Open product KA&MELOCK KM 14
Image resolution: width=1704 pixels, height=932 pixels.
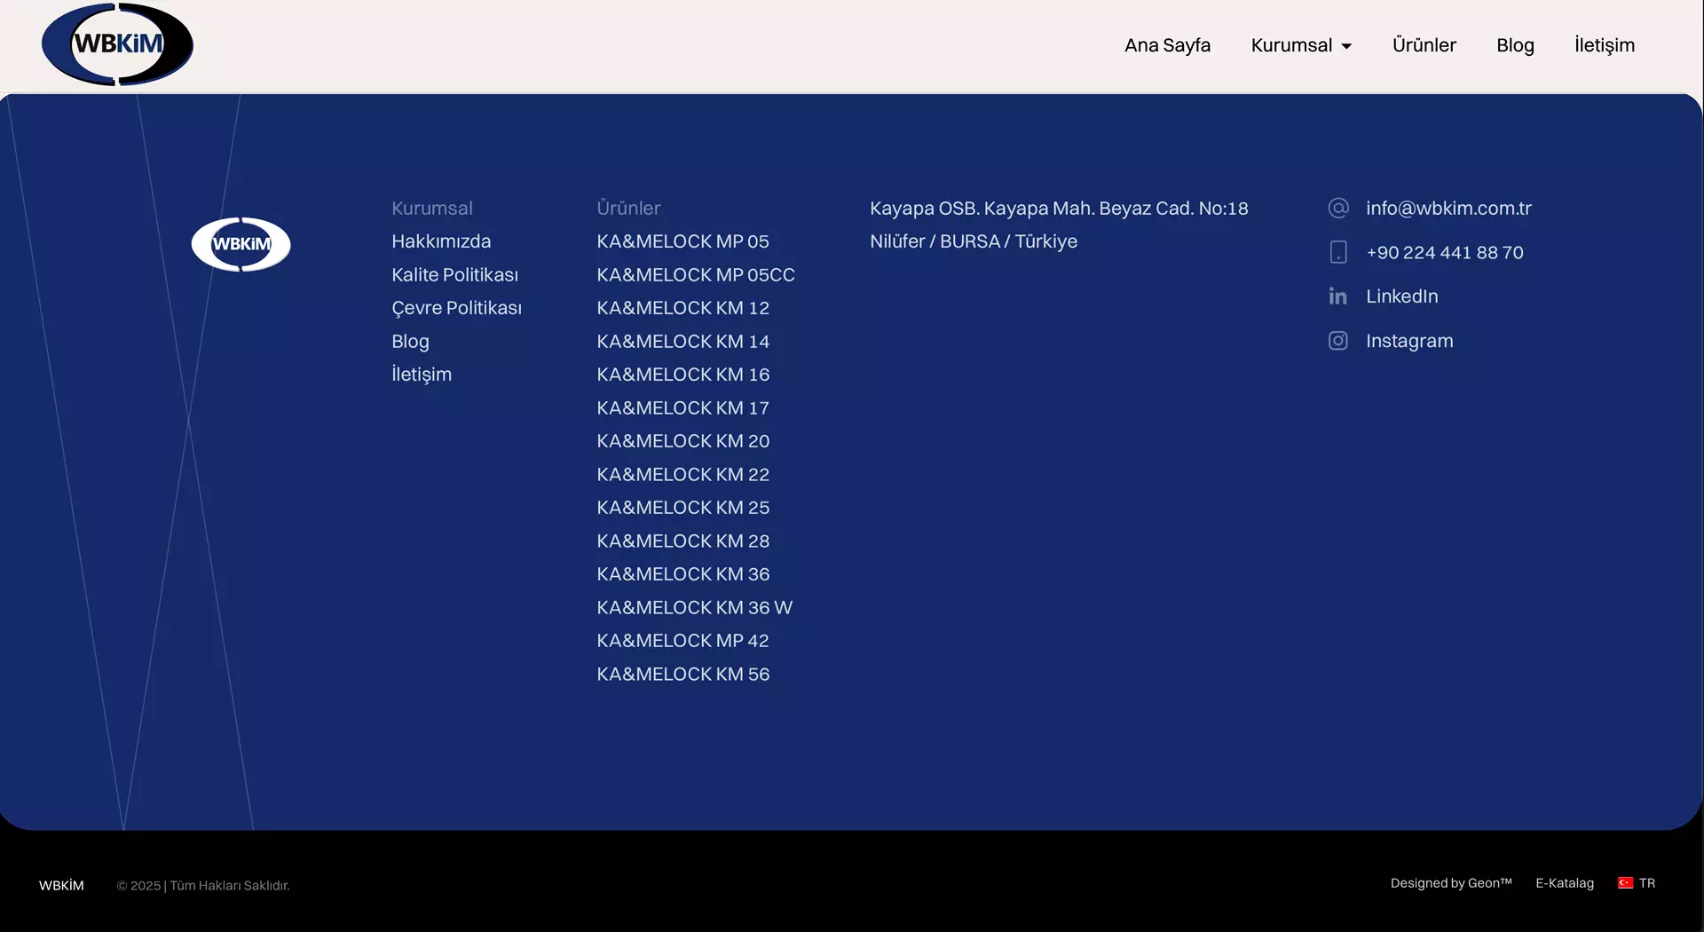point(682,342)
